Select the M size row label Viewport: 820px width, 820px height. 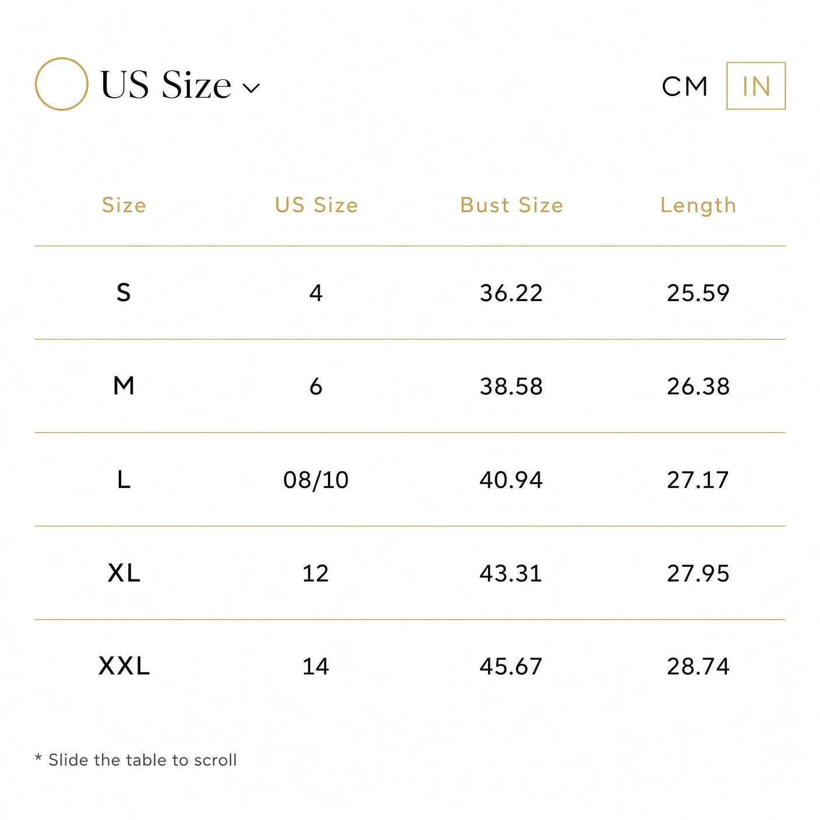(x=124, y=386)
